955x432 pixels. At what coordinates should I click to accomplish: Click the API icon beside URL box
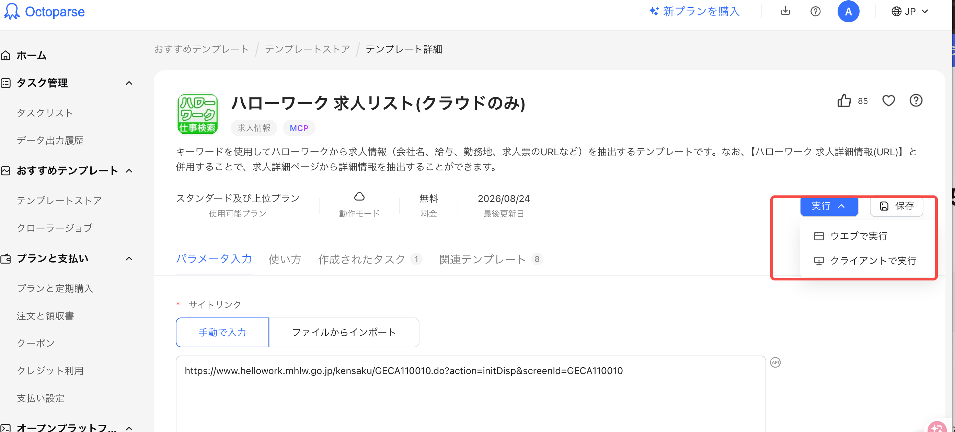coord(775,362)
